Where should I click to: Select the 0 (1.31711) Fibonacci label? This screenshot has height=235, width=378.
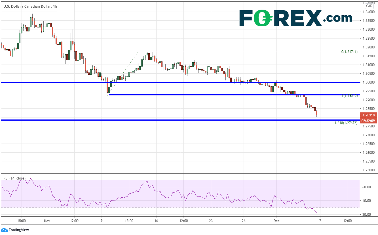click(x=349, y=52)
